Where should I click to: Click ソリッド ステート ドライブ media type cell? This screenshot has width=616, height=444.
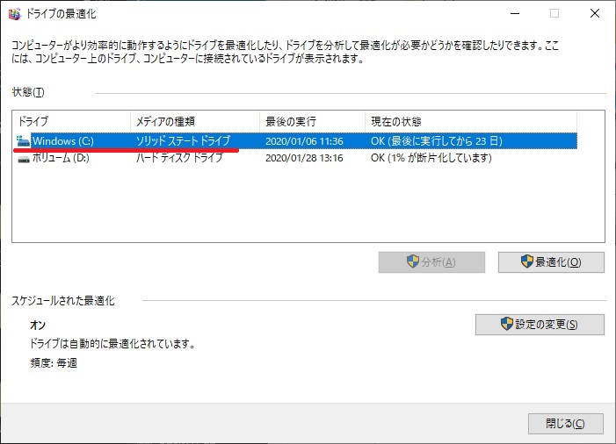183,141
